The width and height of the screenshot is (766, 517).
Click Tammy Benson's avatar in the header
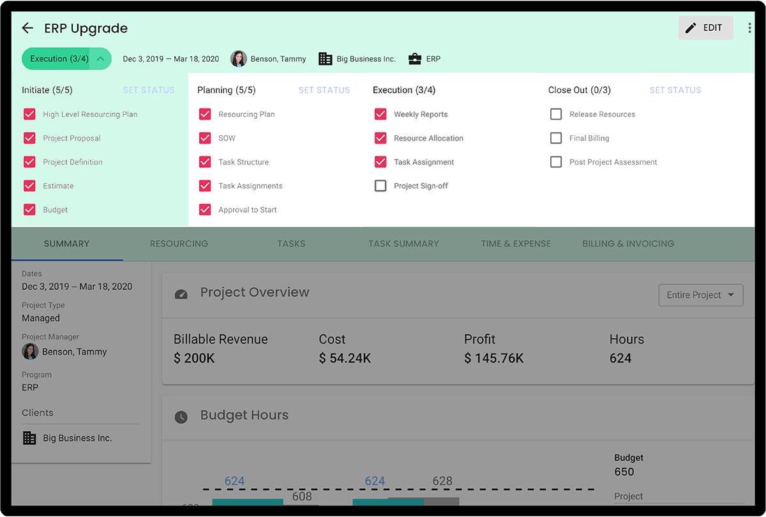coord(238,59)
